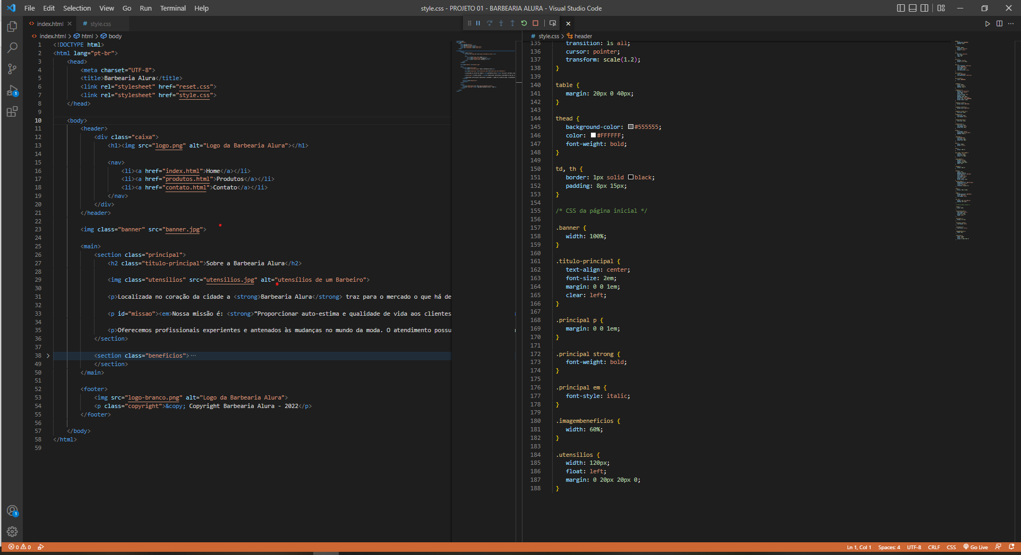Image resolution: width=1021 pixels, height=555 pixels.
Task: Click debug status icon in status bar
Action: coord(41,547)
